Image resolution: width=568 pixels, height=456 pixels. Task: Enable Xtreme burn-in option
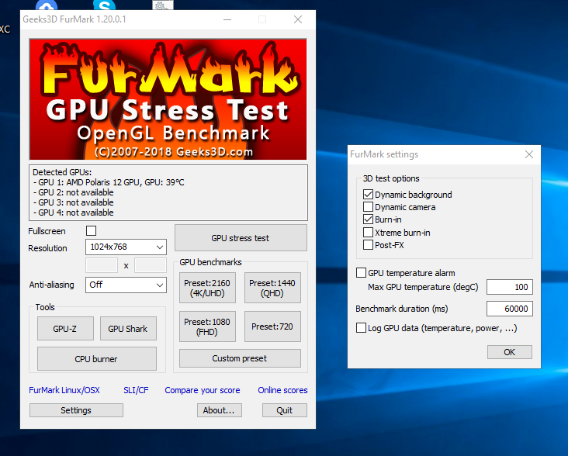[x=368, y=232]
